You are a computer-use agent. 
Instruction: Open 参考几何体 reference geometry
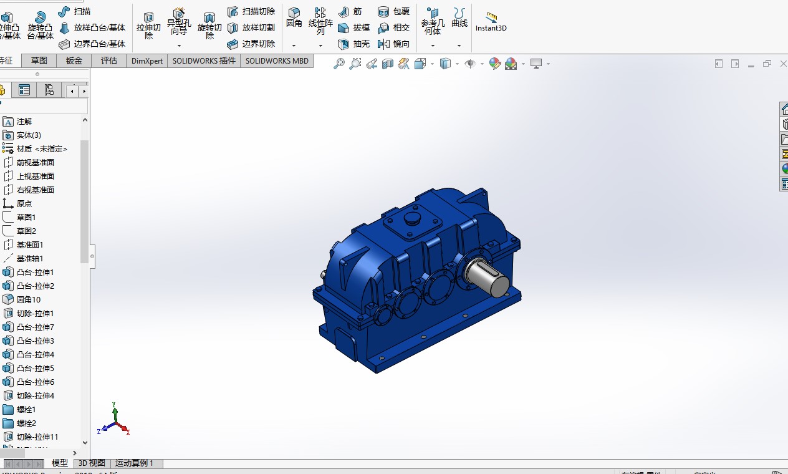[x=433, y=21]
